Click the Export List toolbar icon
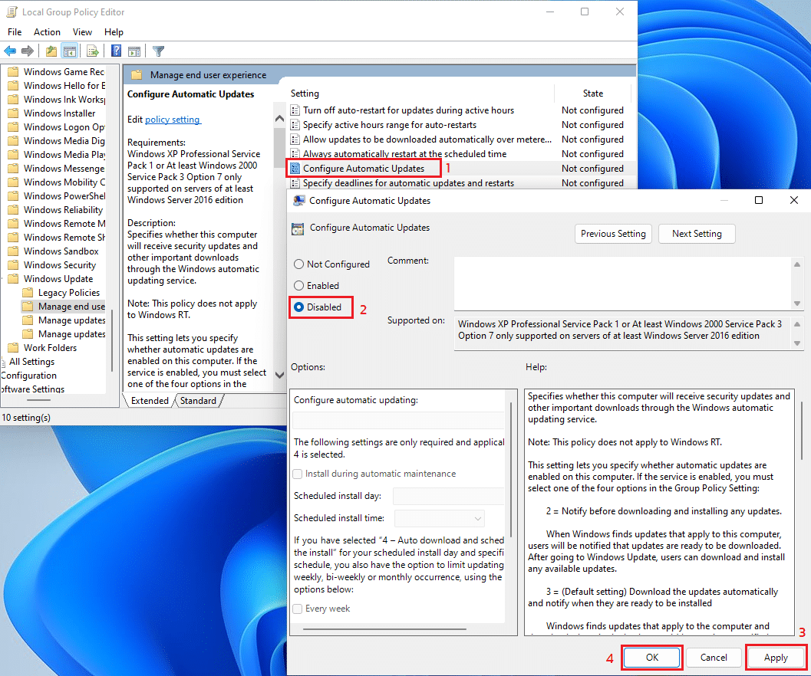 93,51
